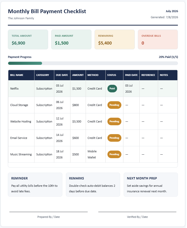Click the $3,500 amount cell
This screenshot has width=187, height=228.
(x=78, y=121)
